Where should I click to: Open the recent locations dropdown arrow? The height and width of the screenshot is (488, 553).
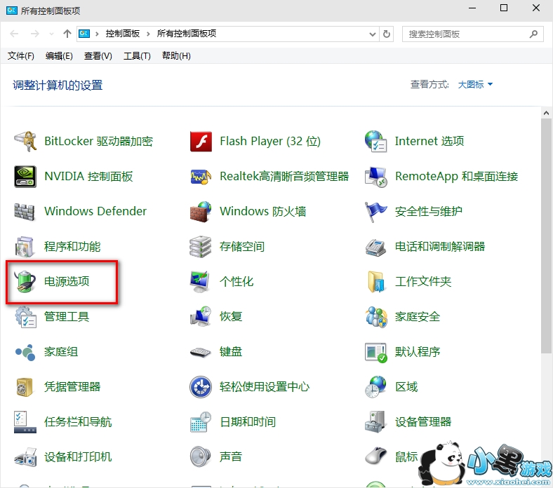(x=52, y=34)
